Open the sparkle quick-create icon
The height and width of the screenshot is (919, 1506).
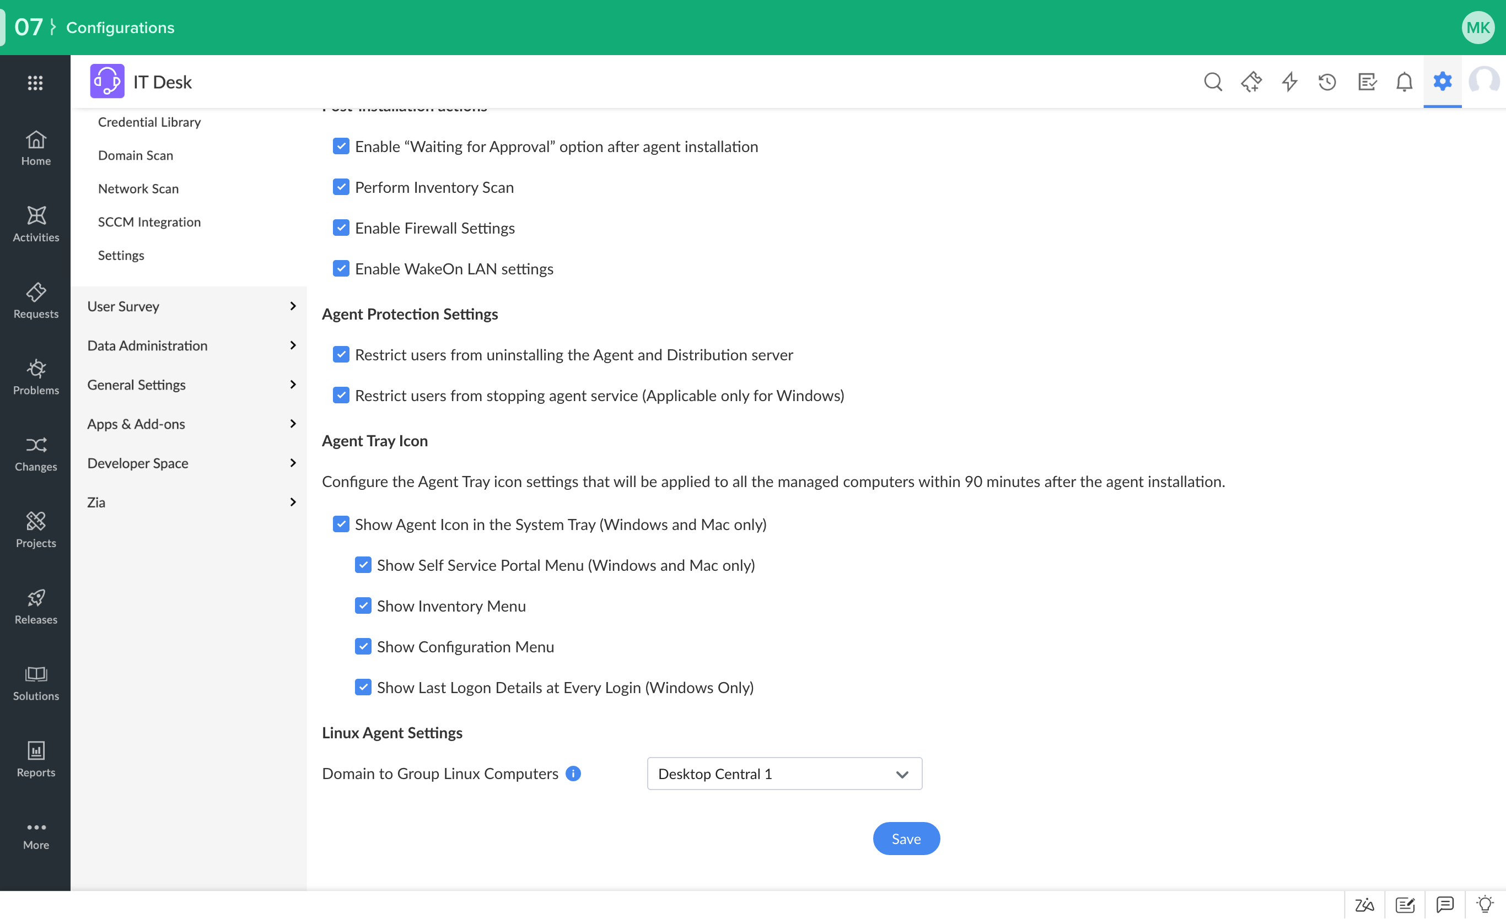pyautogui.click(x=1251, y=82)
